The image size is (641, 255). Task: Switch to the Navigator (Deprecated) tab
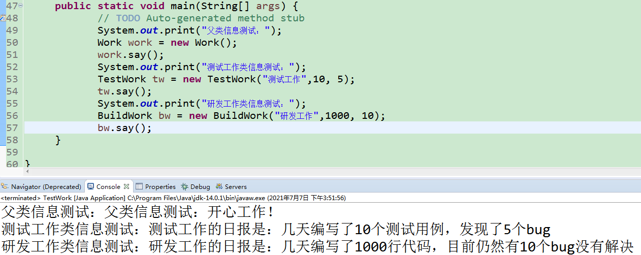[42, 186]
